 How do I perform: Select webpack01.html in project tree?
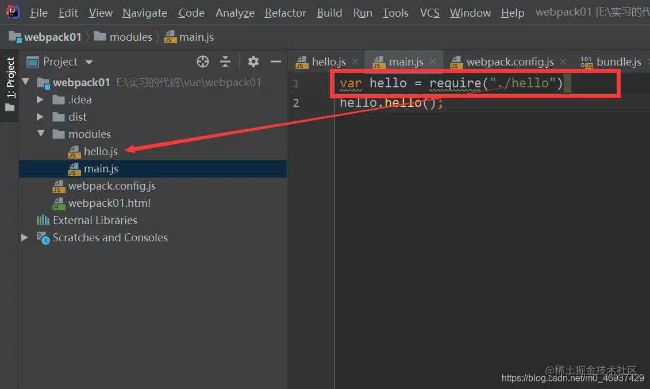(x=153, y=203)
